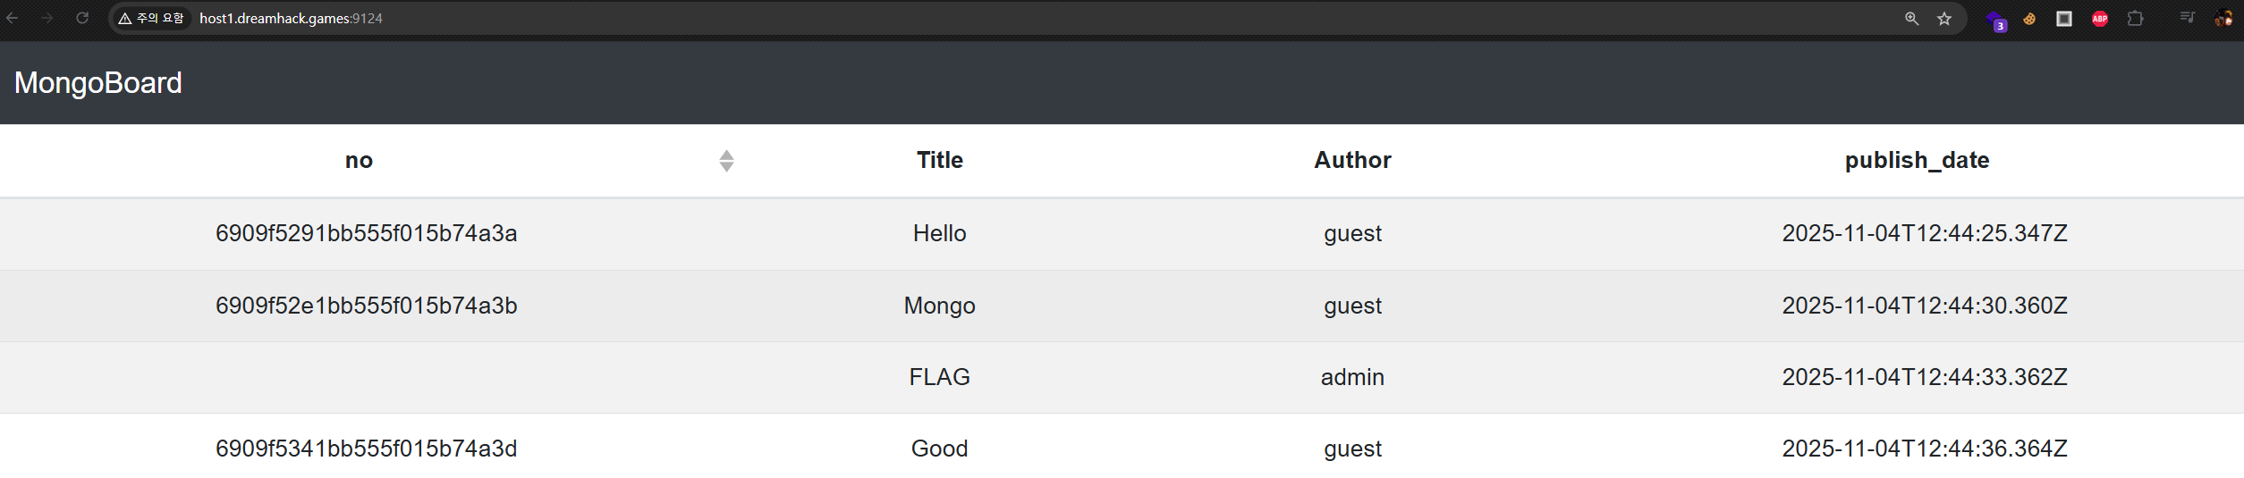The height and width of the screenshot is (478, 2244).
Task: Click the back navigation arrow
Action: [x=13, y=18]
